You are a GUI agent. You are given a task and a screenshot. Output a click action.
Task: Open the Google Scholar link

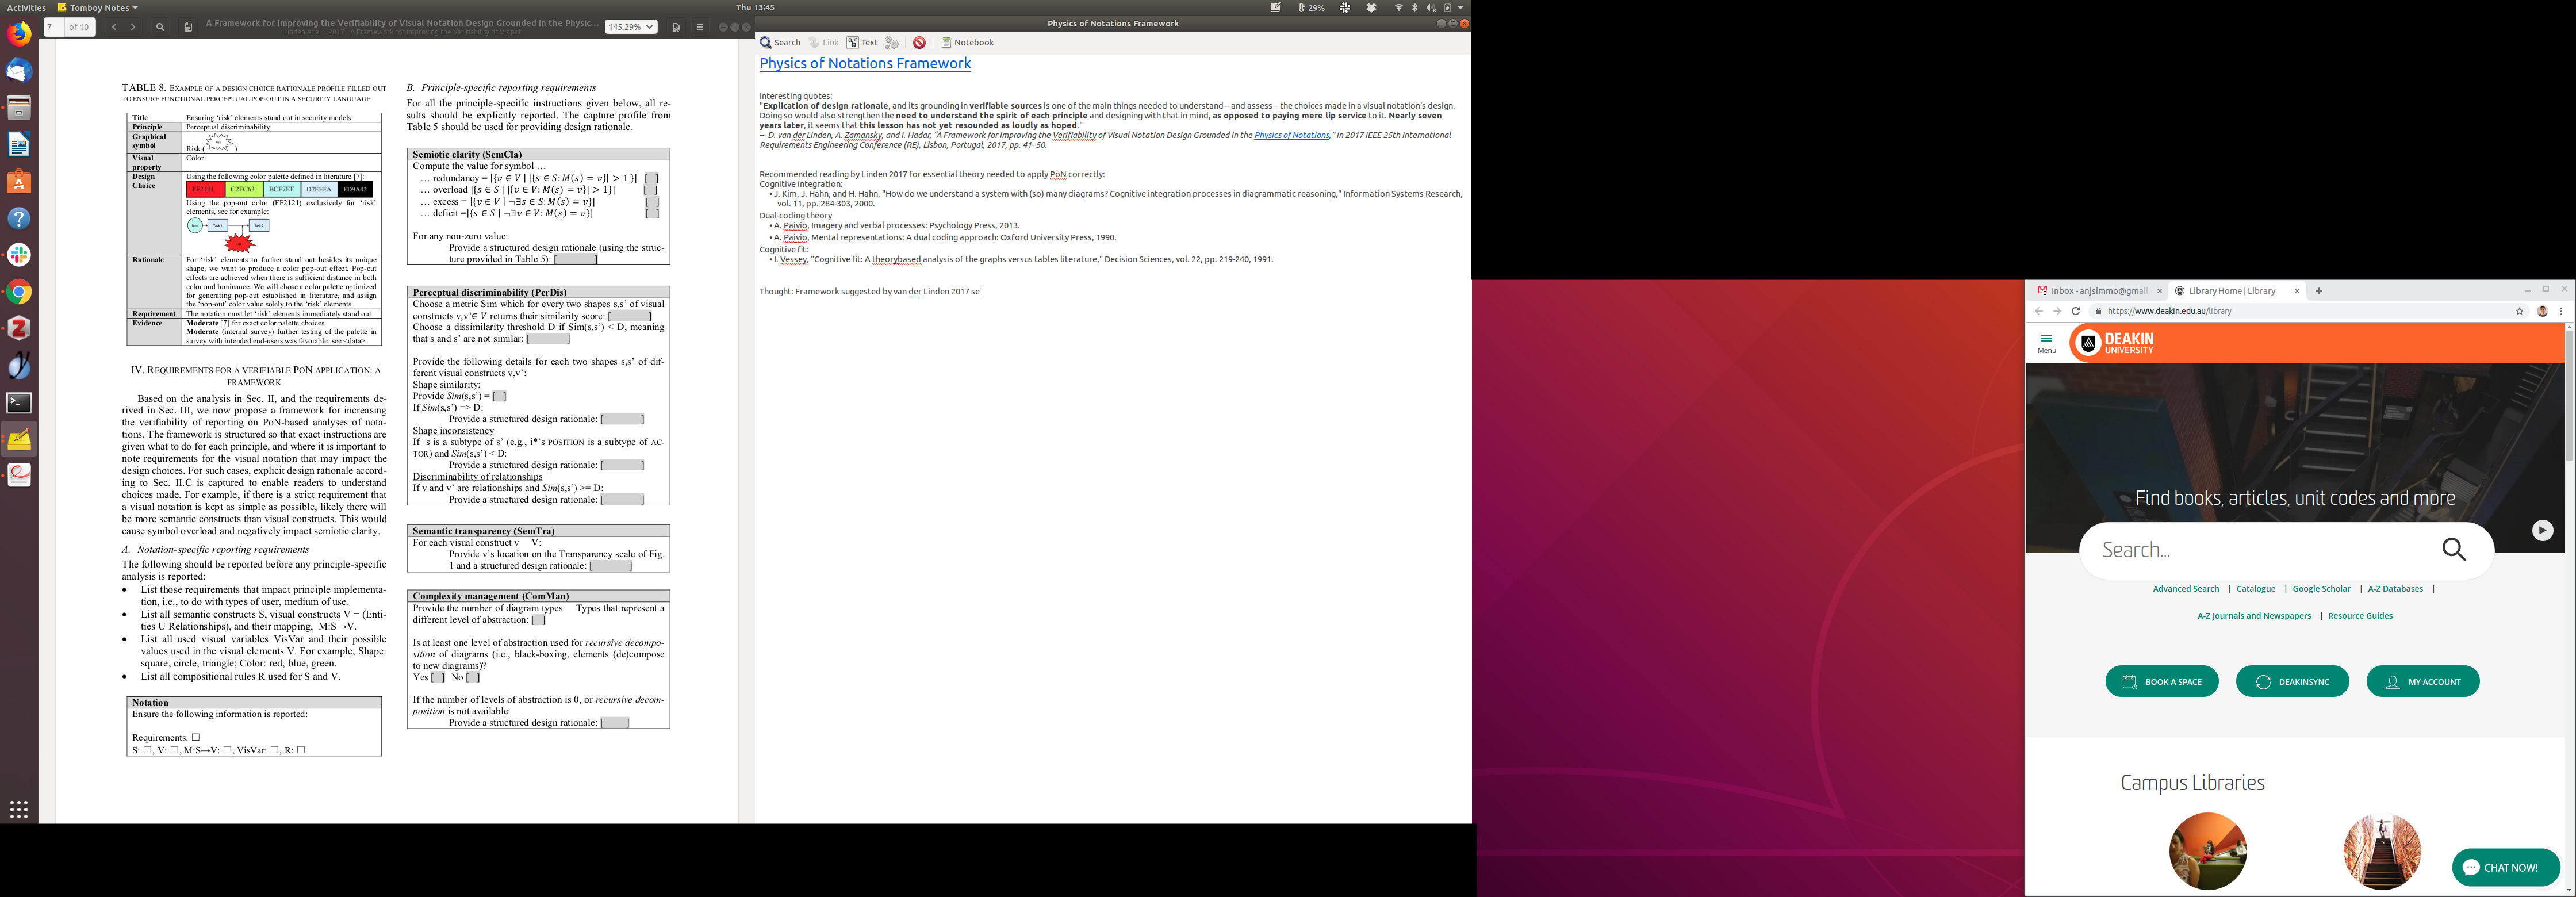[x=2321, y=589]
